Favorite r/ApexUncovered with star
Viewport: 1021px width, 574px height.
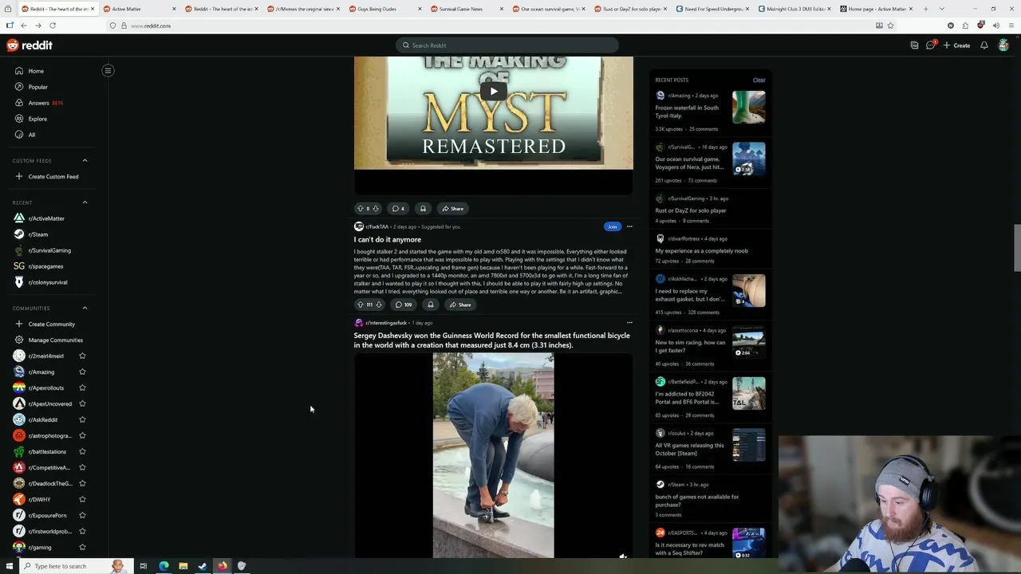[x=82, y=403]
